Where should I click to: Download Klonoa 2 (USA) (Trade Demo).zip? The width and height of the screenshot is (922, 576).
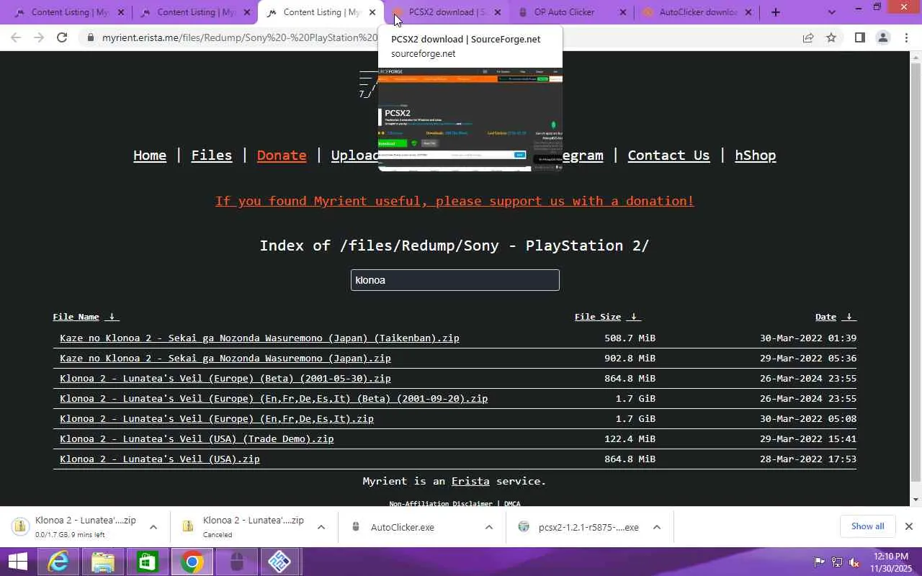(x=197, y=438)
